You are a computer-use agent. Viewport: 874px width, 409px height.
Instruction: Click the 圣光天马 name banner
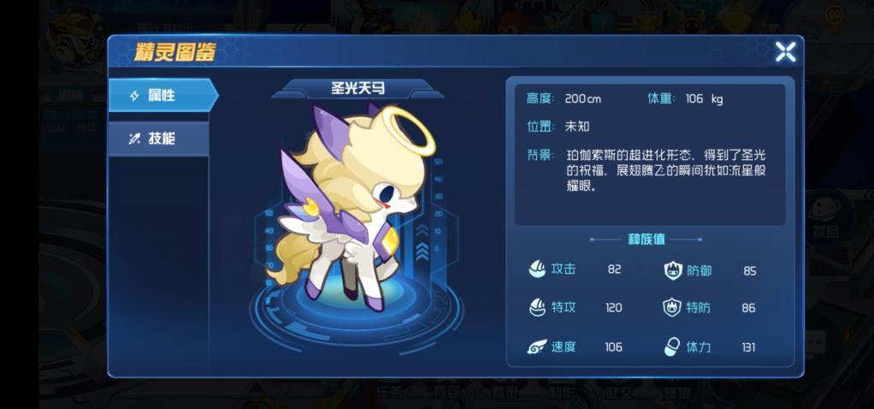[x=357, y=88]
